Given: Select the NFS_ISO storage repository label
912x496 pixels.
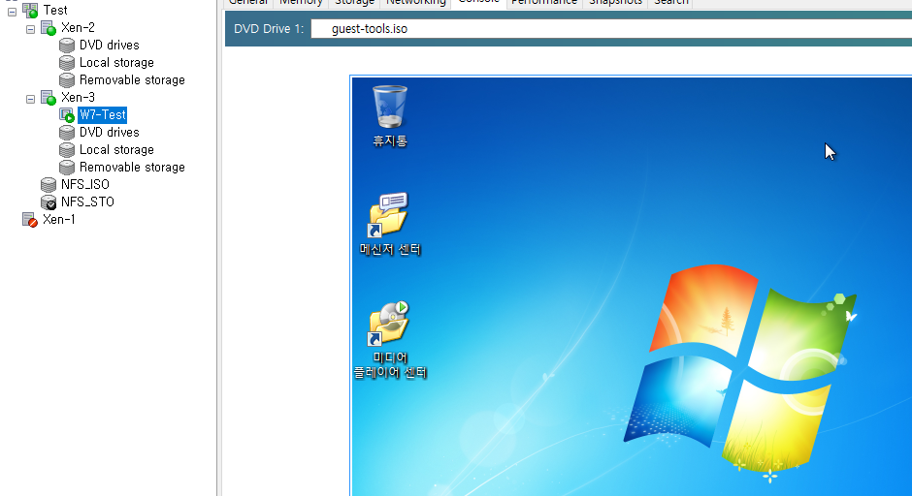Looking at the screenshot, I should pyautogui.click(x=85, y=185).
